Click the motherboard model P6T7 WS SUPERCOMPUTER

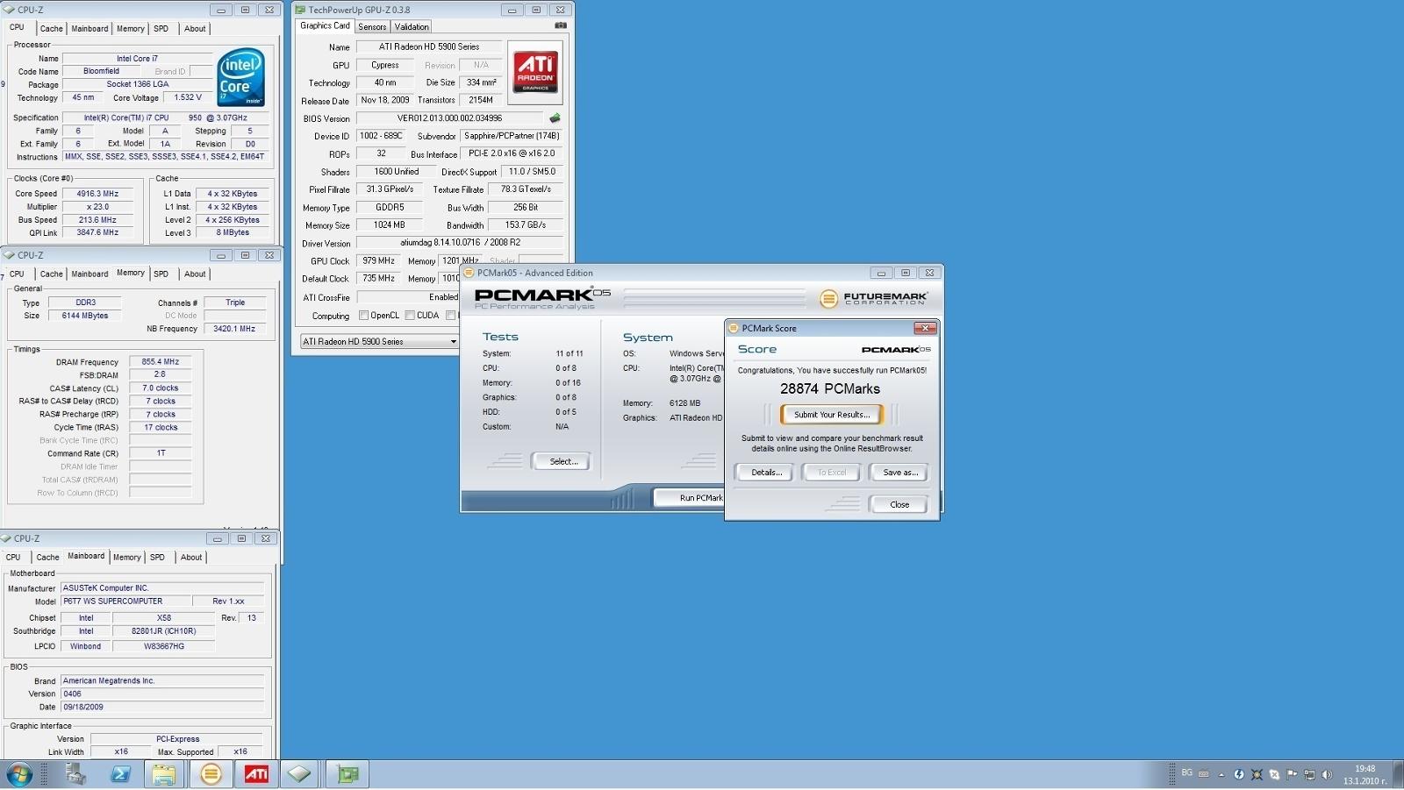click(125, 602)
